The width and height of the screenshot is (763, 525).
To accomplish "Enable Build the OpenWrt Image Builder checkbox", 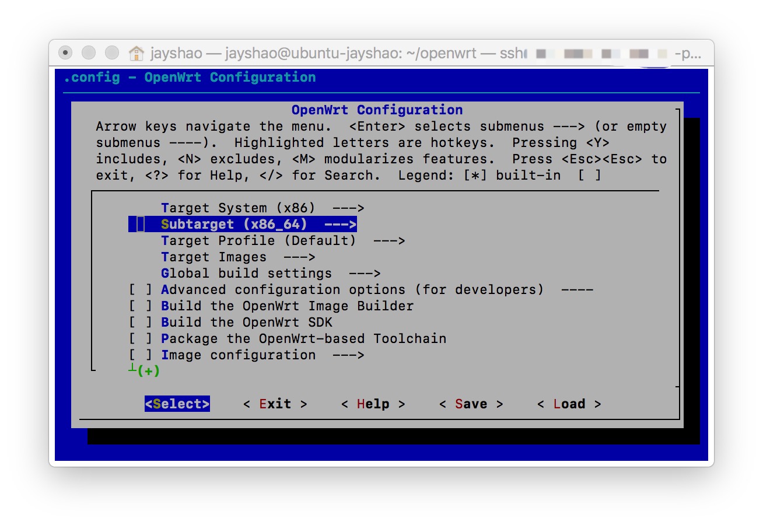I will point(141,306).
